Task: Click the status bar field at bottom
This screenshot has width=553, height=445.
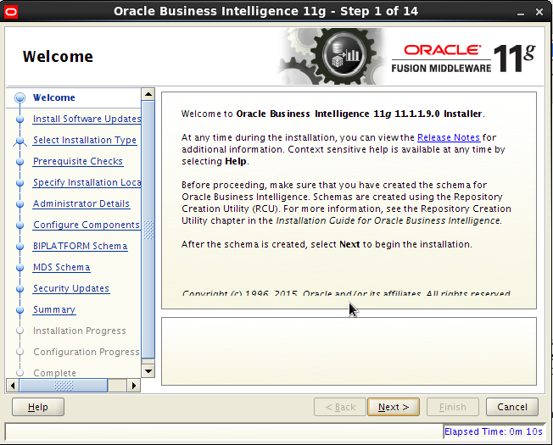Action: pyautogui.click(x=224, y=431)
